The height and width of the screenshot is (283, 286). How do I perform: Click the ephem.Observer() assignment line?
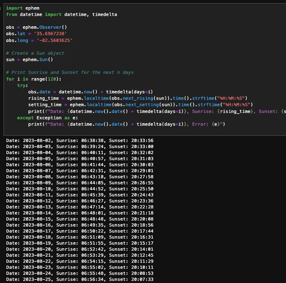pos(36,27)
